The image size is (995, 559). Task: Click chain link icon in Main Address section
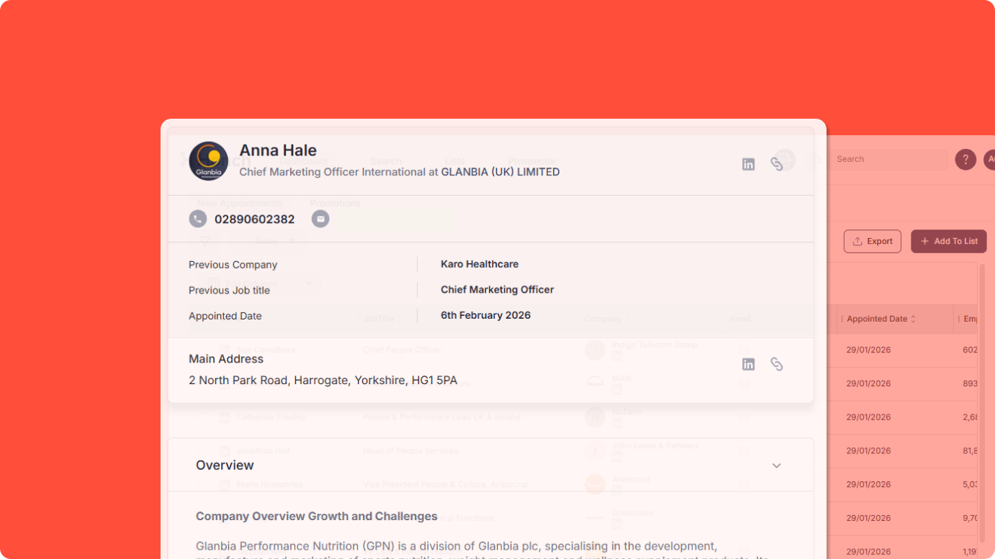tap(776, 364)
